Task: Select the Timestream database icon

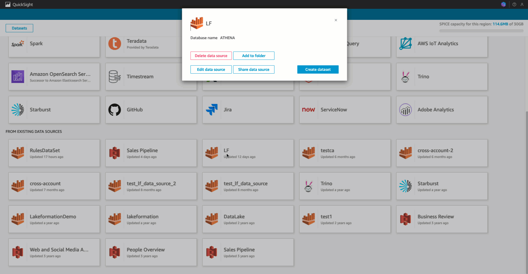Action: (115, 77)
